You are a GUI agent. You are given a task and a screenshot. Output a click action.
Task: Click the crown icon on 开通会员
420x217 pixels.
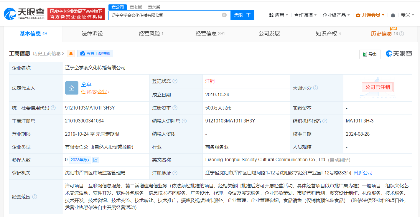pyautogui.click(x=358, y=15)
